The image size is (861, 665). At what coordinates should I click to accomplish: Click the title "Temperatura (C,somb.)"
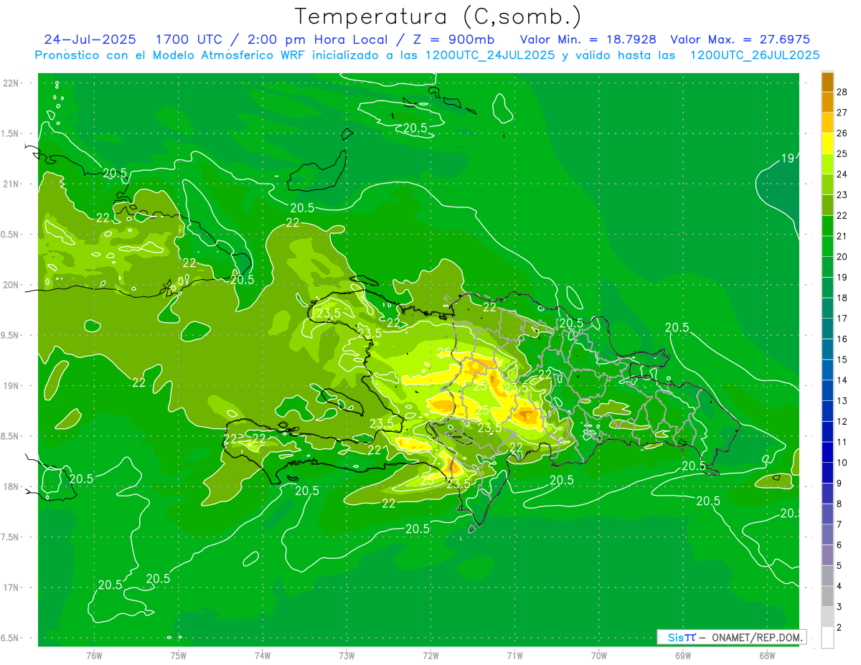point(438,16)
